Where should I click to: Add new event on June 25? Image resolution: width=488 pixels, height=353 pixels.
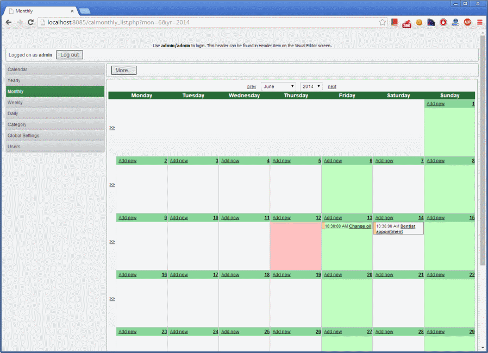[x=230, y=331]
